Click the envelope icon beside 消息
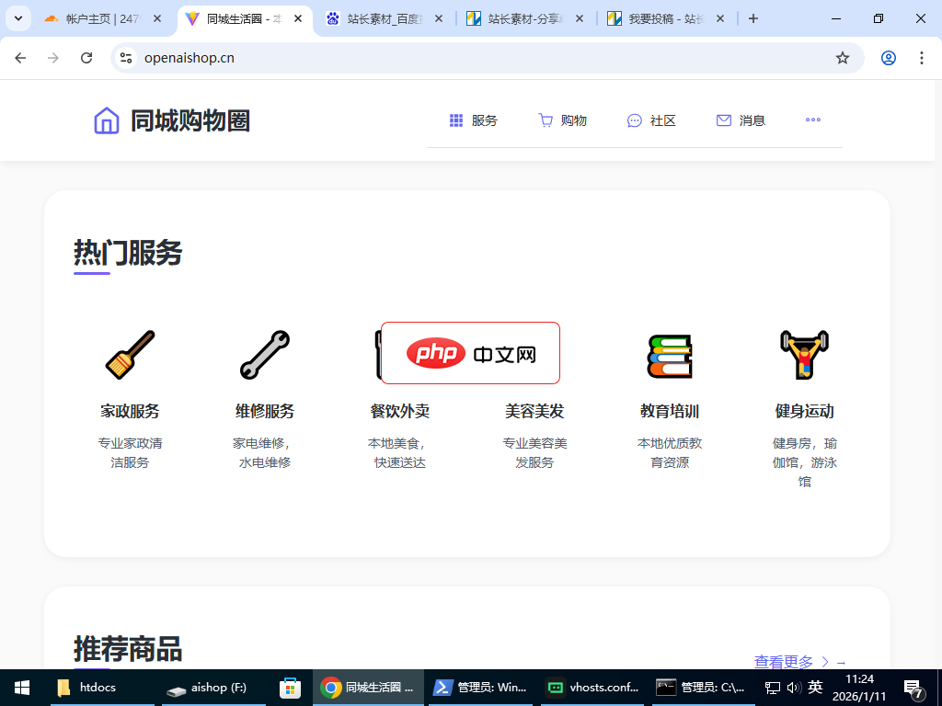 [x=723, y=120]
